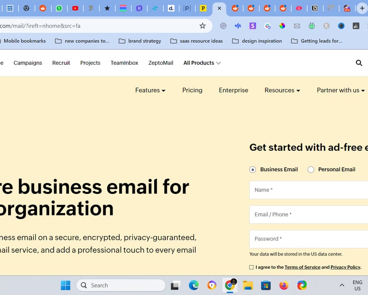The image size is (368, 295).
Task: Click the Password input field
Action: click(x=309, y=239)
